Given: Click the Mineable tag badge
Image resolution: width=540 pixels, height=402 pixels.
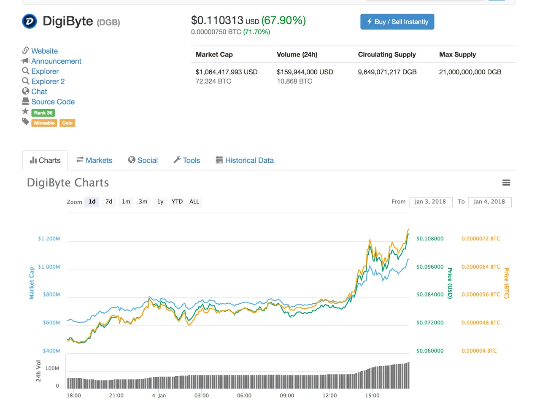Looking at the screenshot, I should [x=44, y=123].
